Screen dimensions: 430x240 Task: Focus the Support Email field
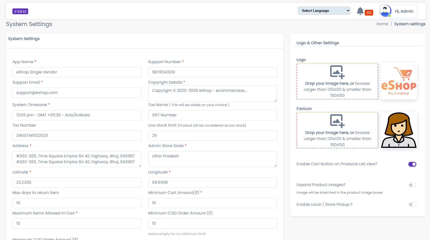click(77, 93)
